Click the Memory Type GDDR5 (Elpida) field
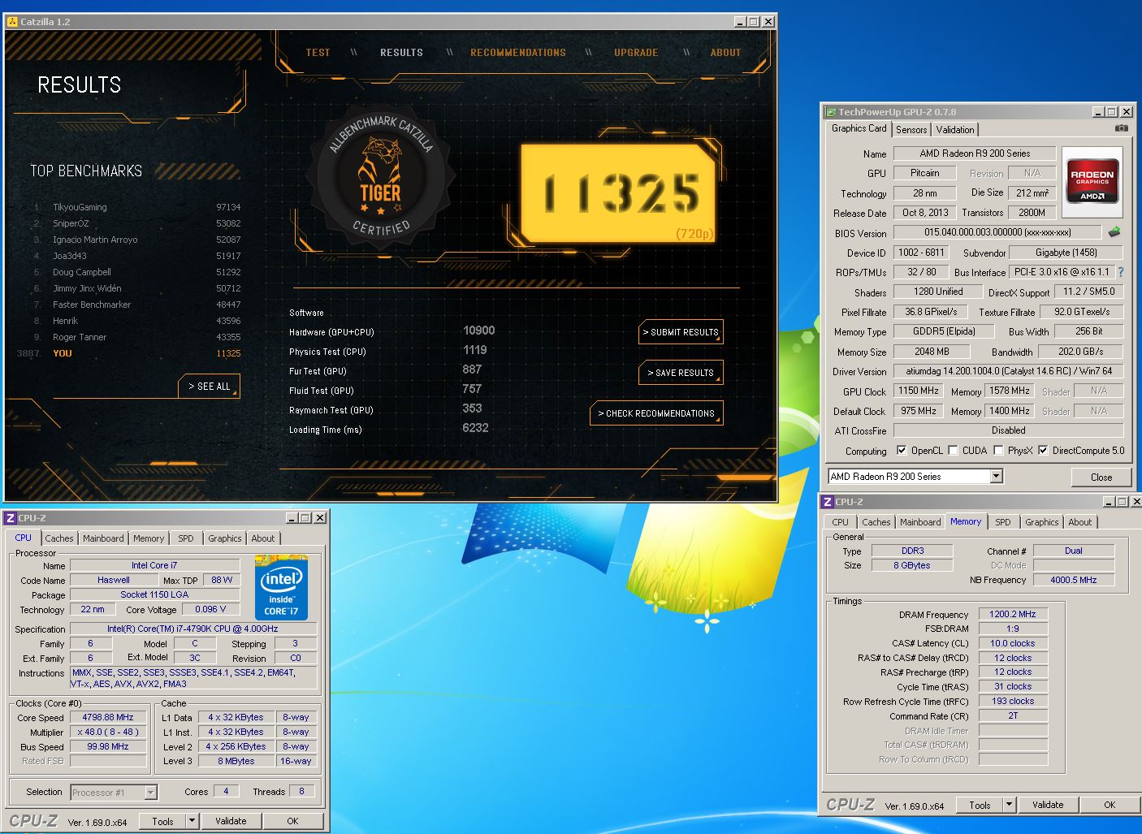This screenshot has height=834, width=1142. (x=944, y=331)
